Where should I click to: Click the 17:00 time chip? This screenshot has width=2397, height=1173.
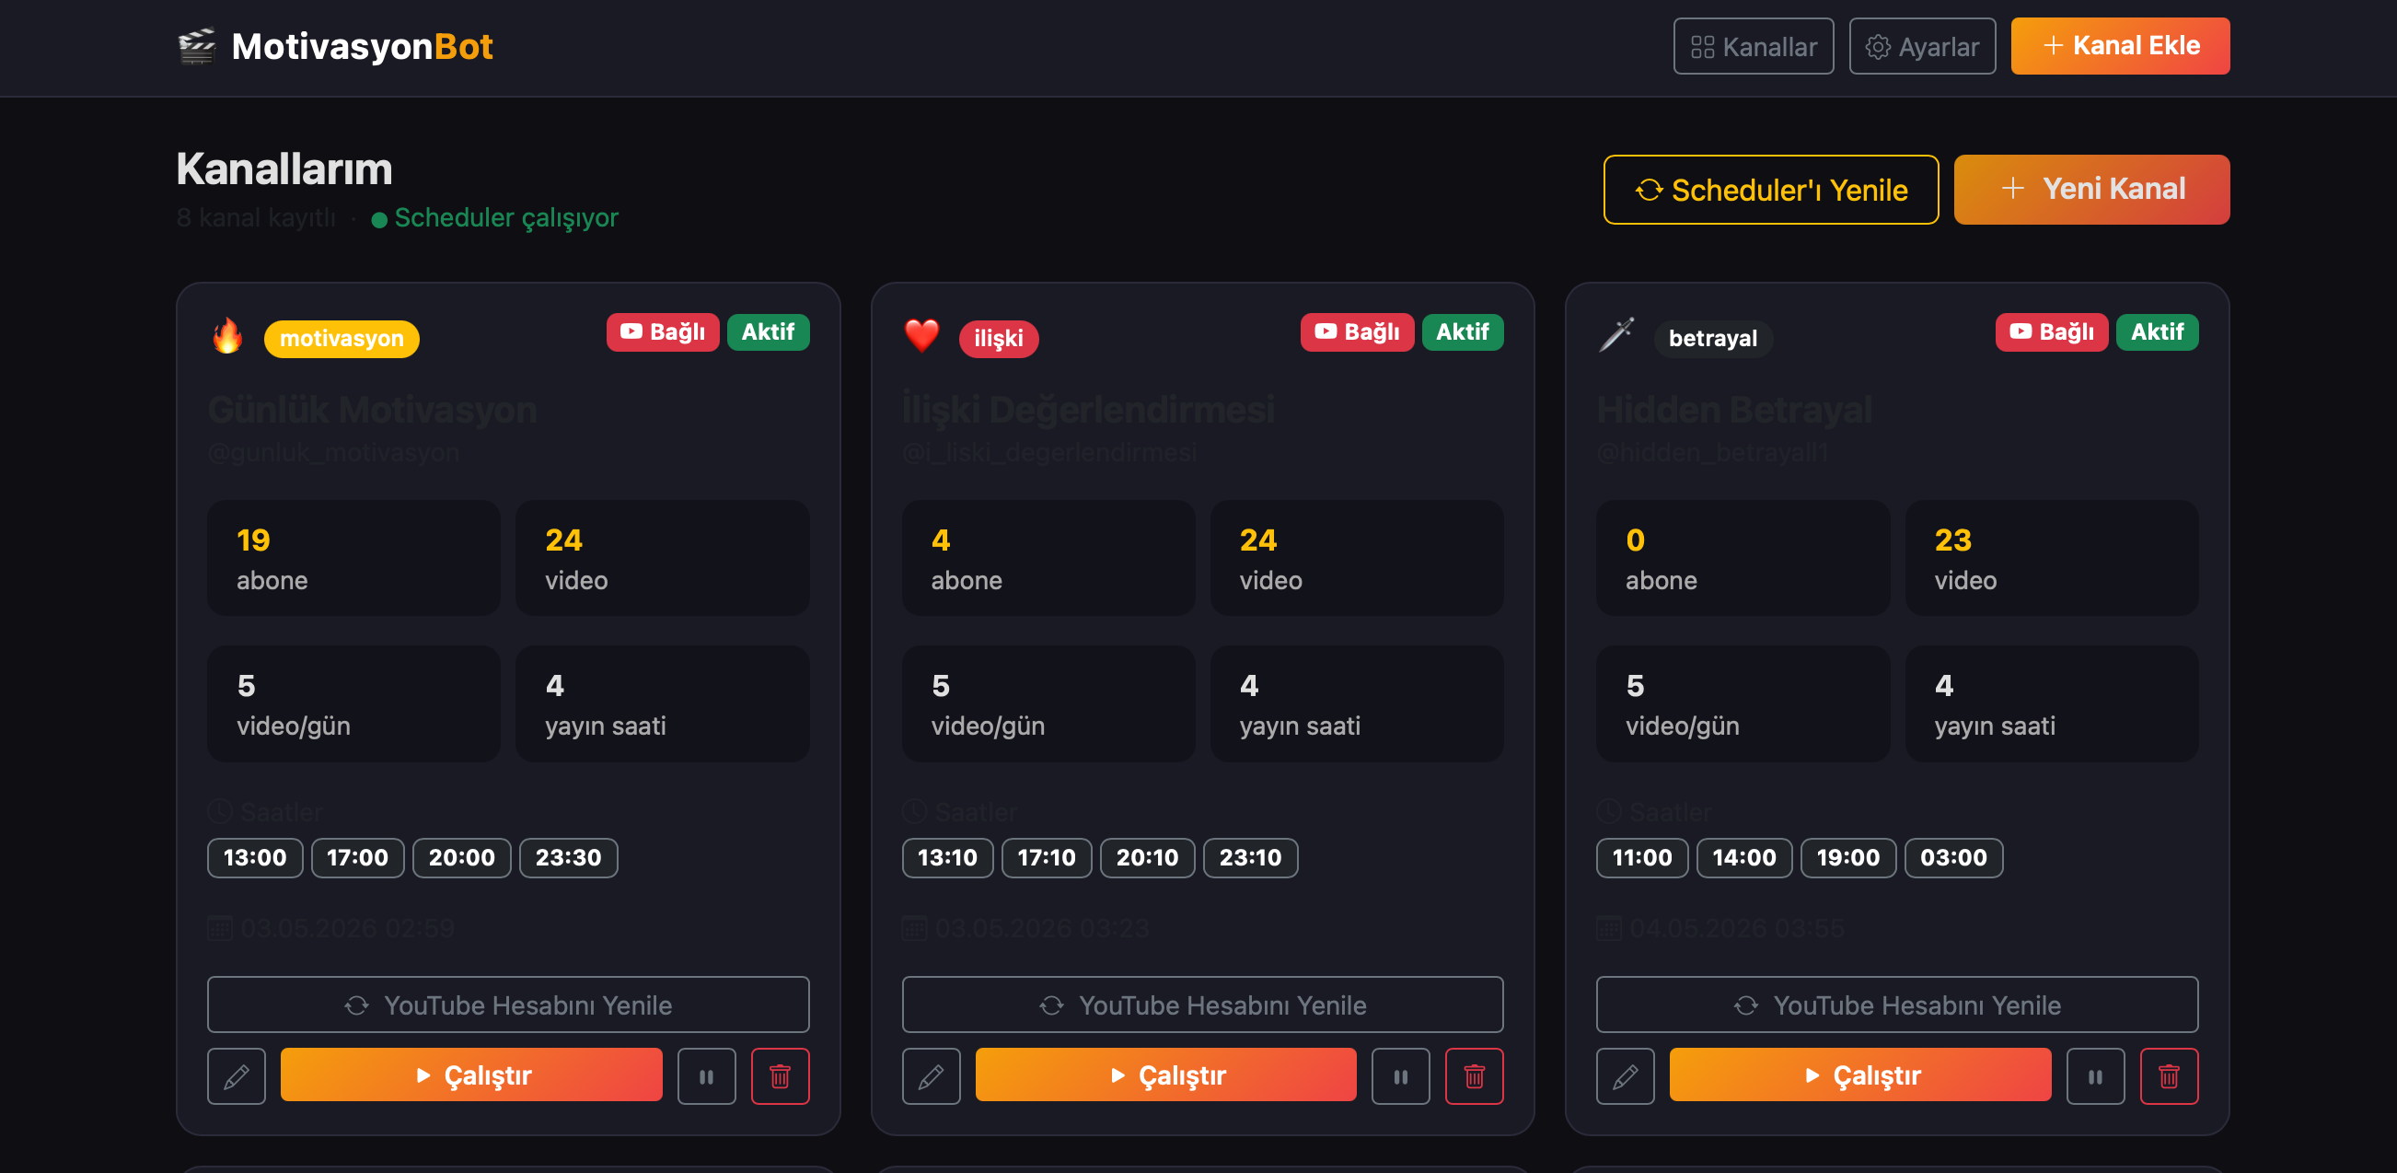pyautogui.click(x=357, y=857)
